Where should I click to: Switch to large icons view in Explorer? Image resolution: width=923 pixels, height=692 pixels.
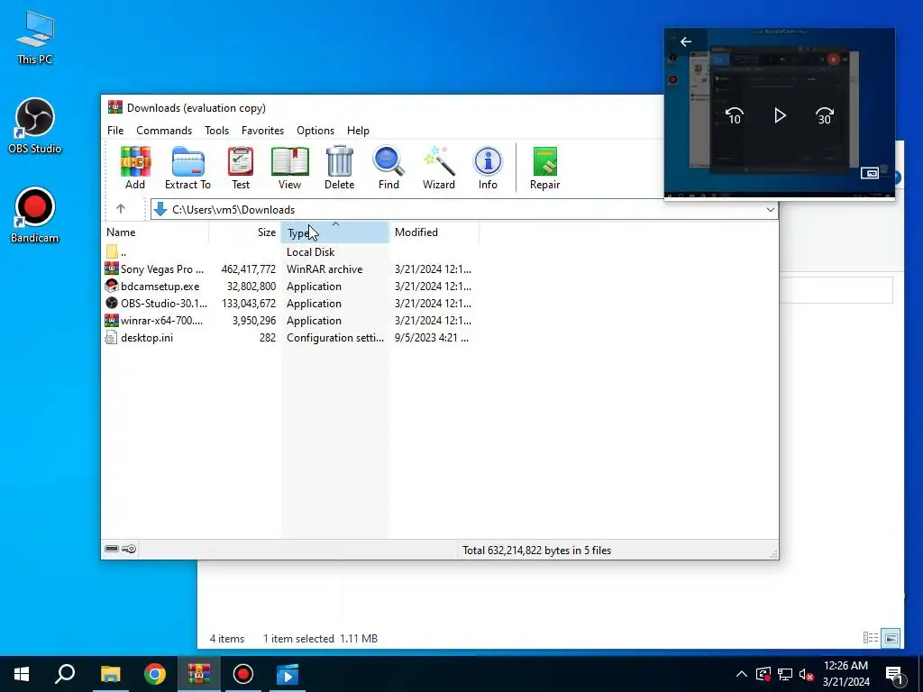click(891, 638)
